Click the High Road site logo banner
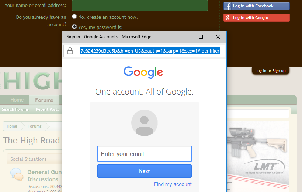The image size is (302, 192). (x=32, y=81)
